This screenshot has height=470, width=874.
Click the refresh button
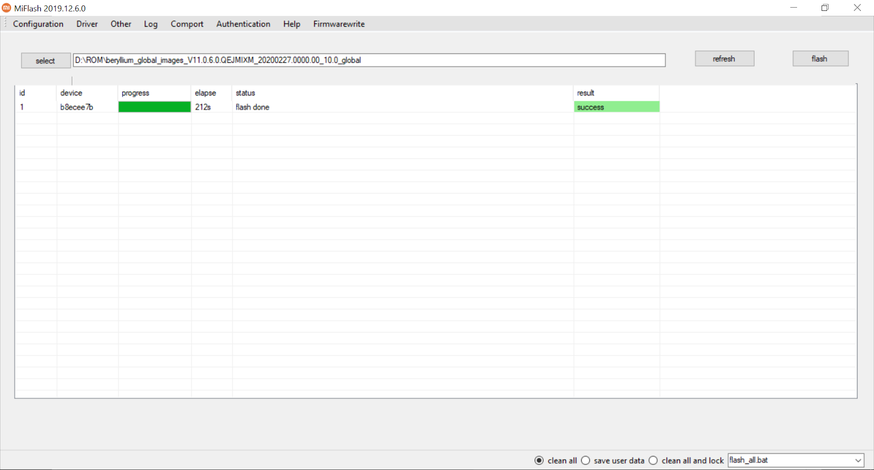(724, 58)
